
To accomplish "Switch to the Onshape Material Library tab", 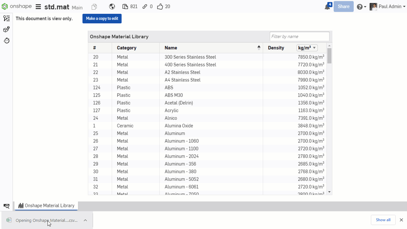I will tap(46, 206).
